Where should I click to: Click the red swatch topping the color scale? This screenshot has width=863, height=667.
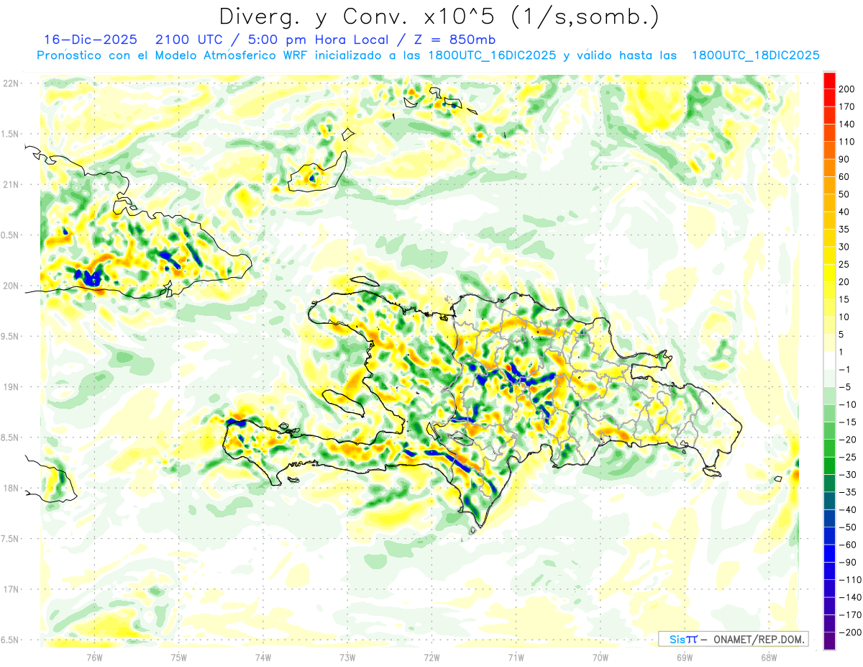(x=829, y=80)
